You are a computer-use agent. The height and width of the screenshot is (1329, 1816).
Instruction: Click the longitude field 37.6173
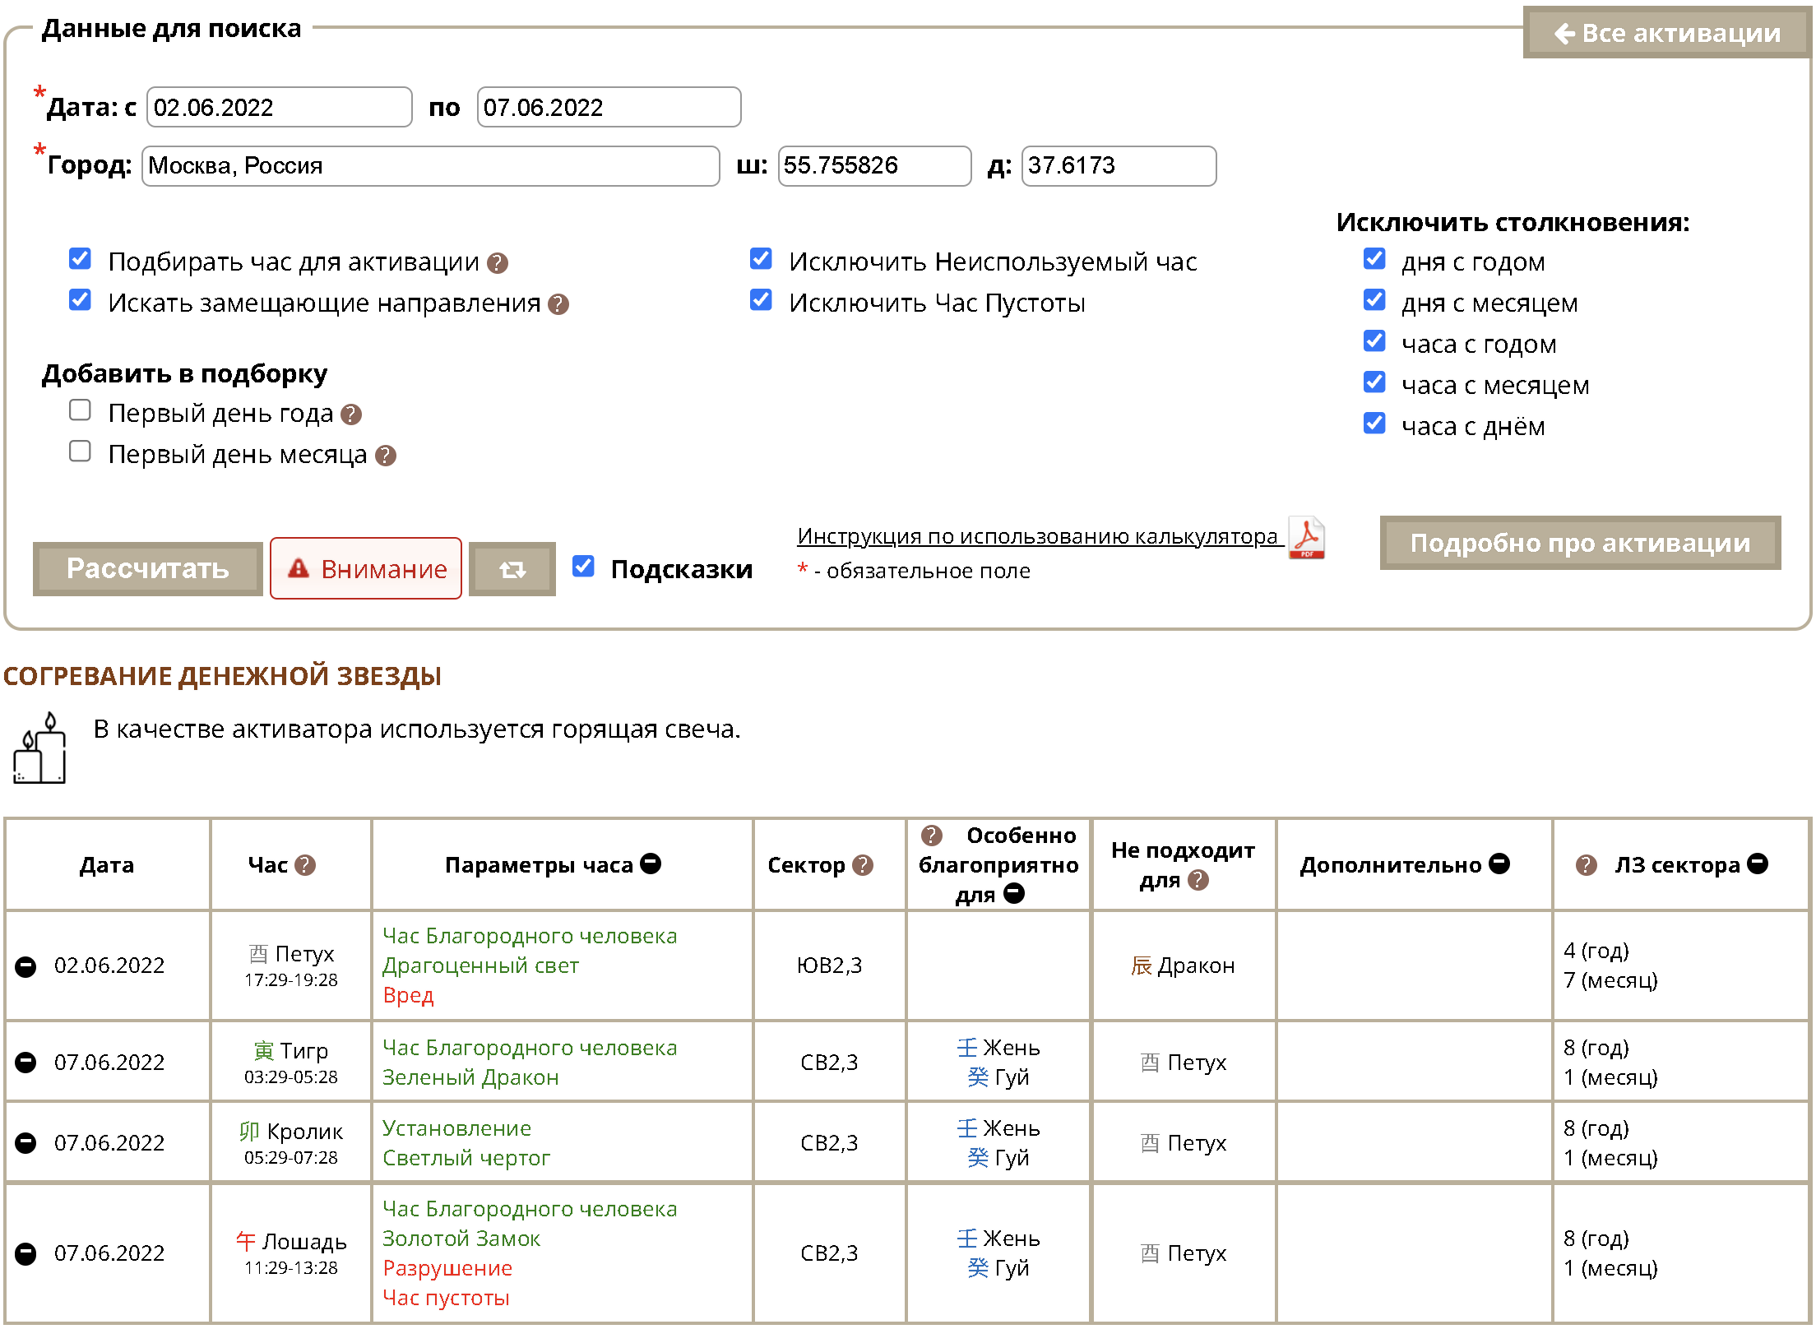(1119, 166)
